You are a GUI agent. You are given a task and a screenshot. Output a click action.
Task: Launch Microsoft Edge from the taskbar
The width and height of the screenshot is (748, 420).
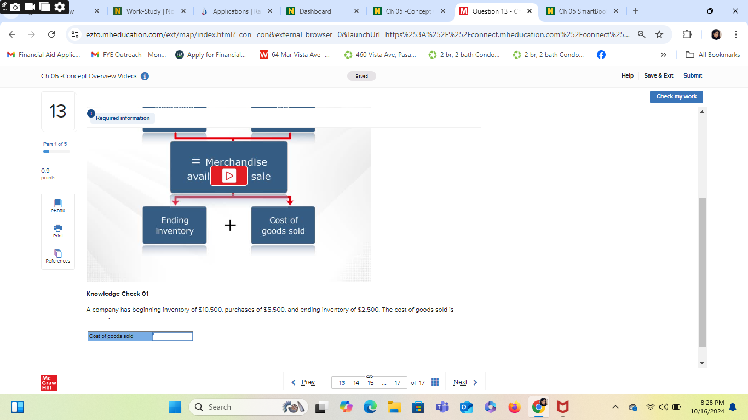click(370, 407)
